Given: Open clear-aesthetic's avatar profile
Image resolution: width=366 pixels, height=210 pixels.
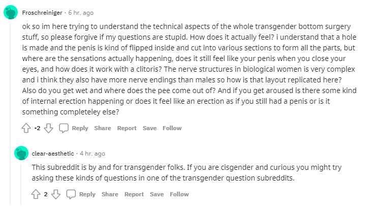Looking at the screenshot, I should click(x=21, y=153).
